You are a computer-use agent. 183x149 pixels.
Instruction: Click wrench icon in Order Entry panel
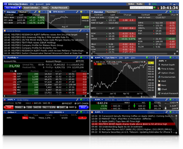click(x=77, y=100)
